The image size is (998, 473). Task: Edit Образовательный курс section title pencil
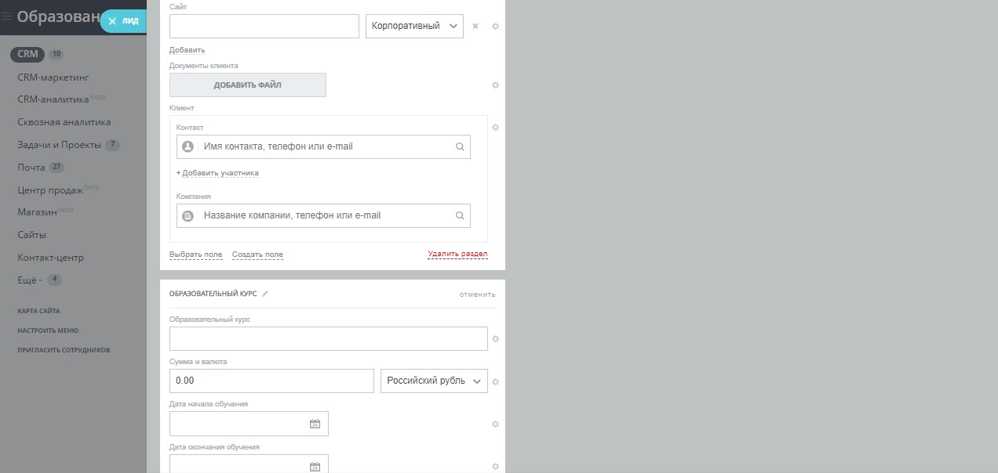click(265, 294)
